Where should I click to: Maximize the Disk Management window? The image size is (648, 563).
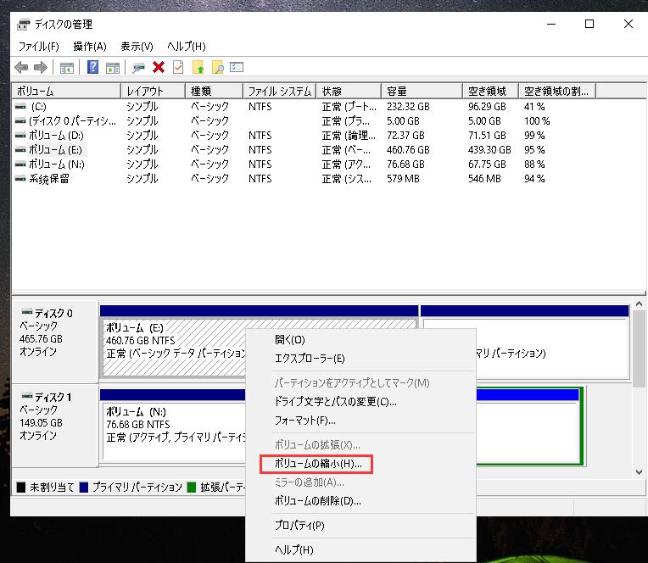[589, 24]
